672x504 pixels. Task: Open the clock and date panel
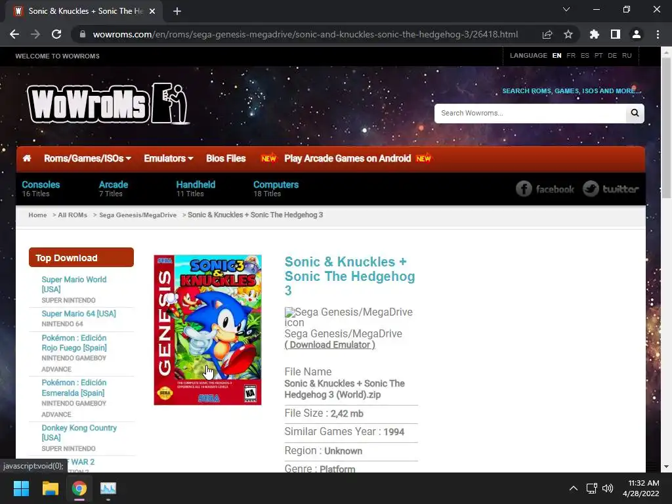tap(640, 488)
